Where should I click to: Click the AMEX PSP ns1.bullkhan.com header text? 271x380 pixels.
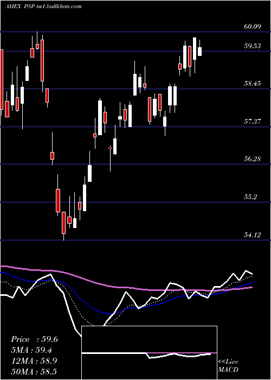pyautogui.click(x=43, y=7)
